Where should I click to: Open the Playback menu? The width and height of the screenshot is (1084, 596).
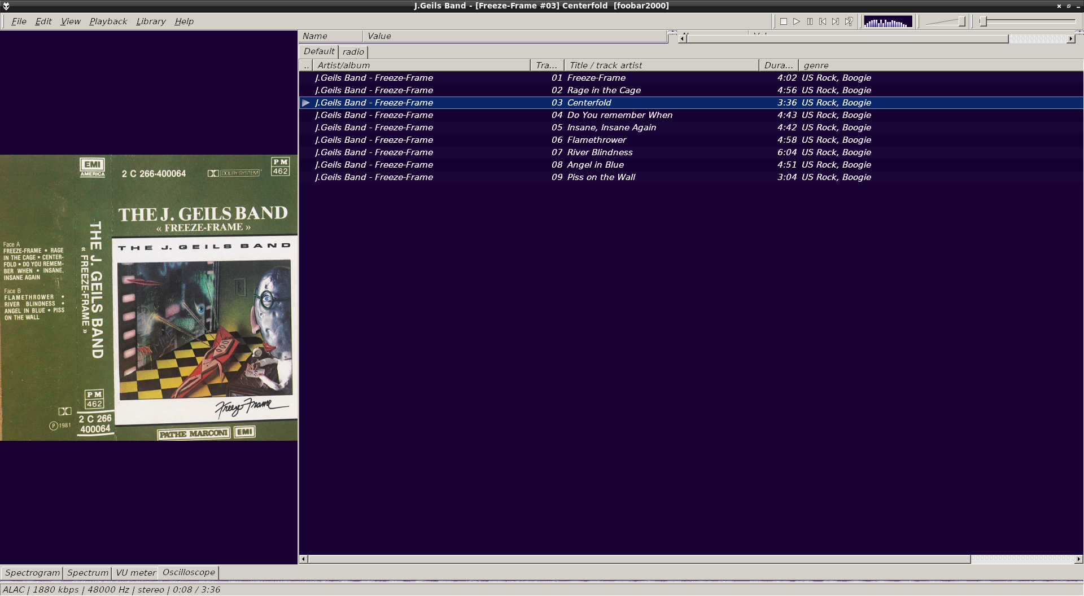[108, 21]
